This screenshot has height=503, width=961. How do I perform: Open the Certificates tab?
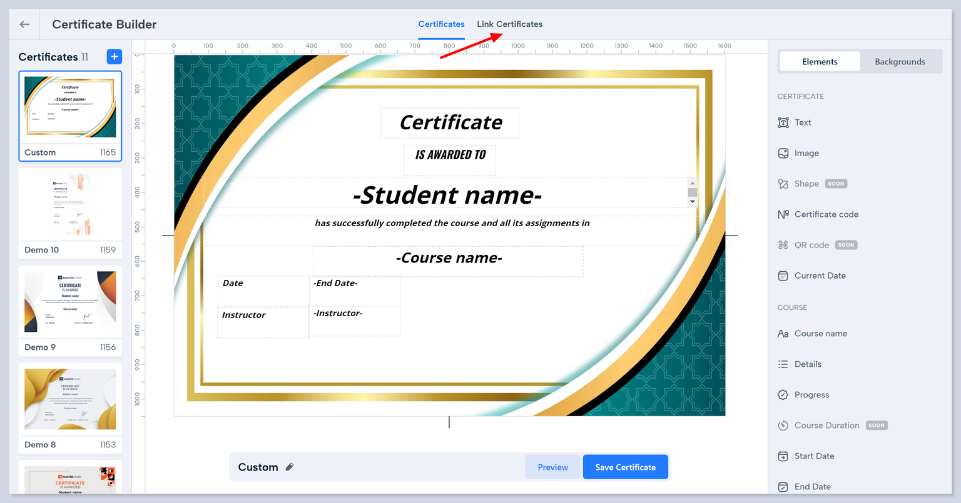coord(441,24)
